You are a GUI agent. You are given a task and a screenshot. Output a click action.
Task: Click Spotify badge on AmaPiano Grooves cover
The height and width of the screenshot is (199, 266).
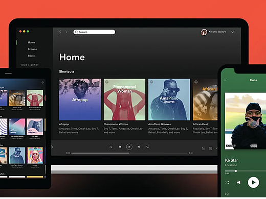[x=151, y=82]
